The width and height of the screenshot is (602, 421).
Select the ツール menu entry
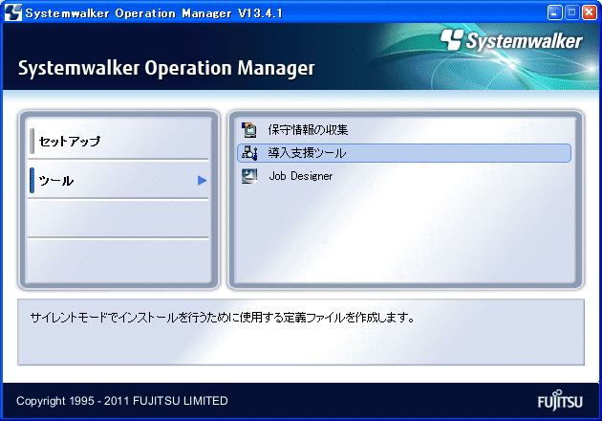(118, 180)
